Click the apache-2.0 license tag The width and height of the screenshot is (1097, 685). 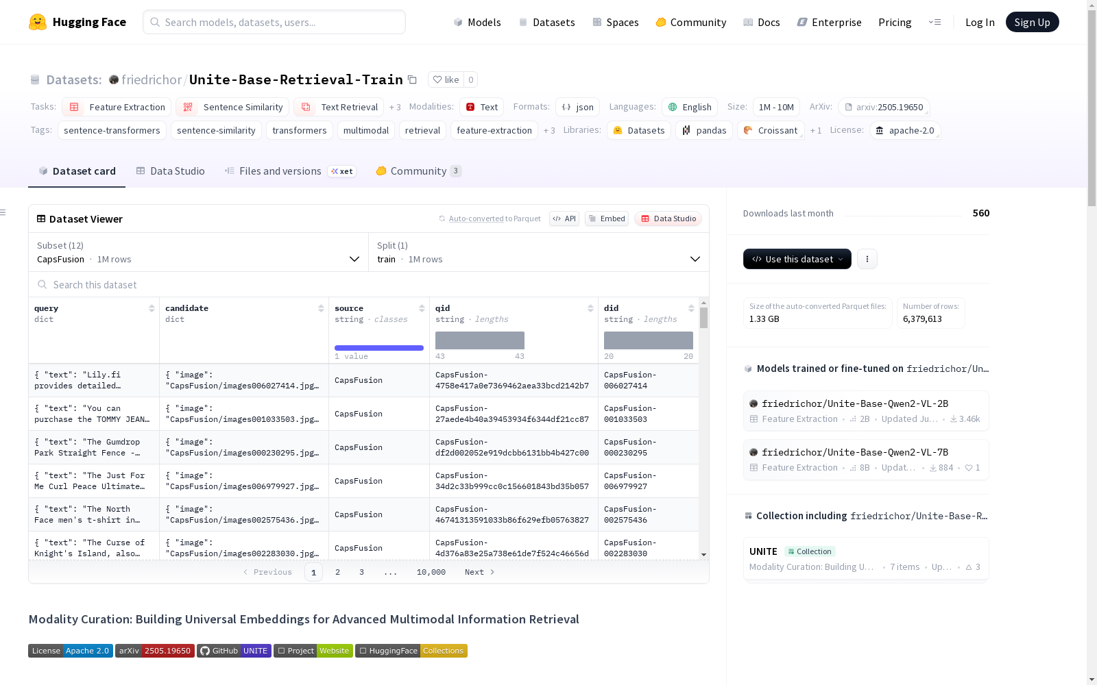tap(905, 130)
